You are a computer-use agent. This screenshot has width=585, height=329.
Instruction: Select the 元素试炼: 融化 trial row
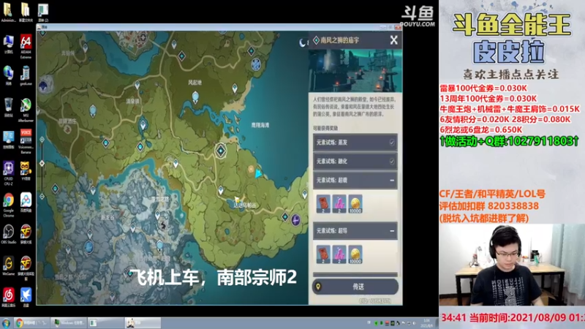pos(355,161)
